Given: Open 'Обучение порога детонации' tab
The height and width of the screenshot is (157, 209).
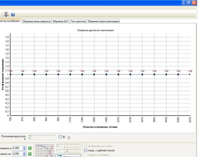Looking at the screenshot, I should pyautogui.click(x=103, y=21).
